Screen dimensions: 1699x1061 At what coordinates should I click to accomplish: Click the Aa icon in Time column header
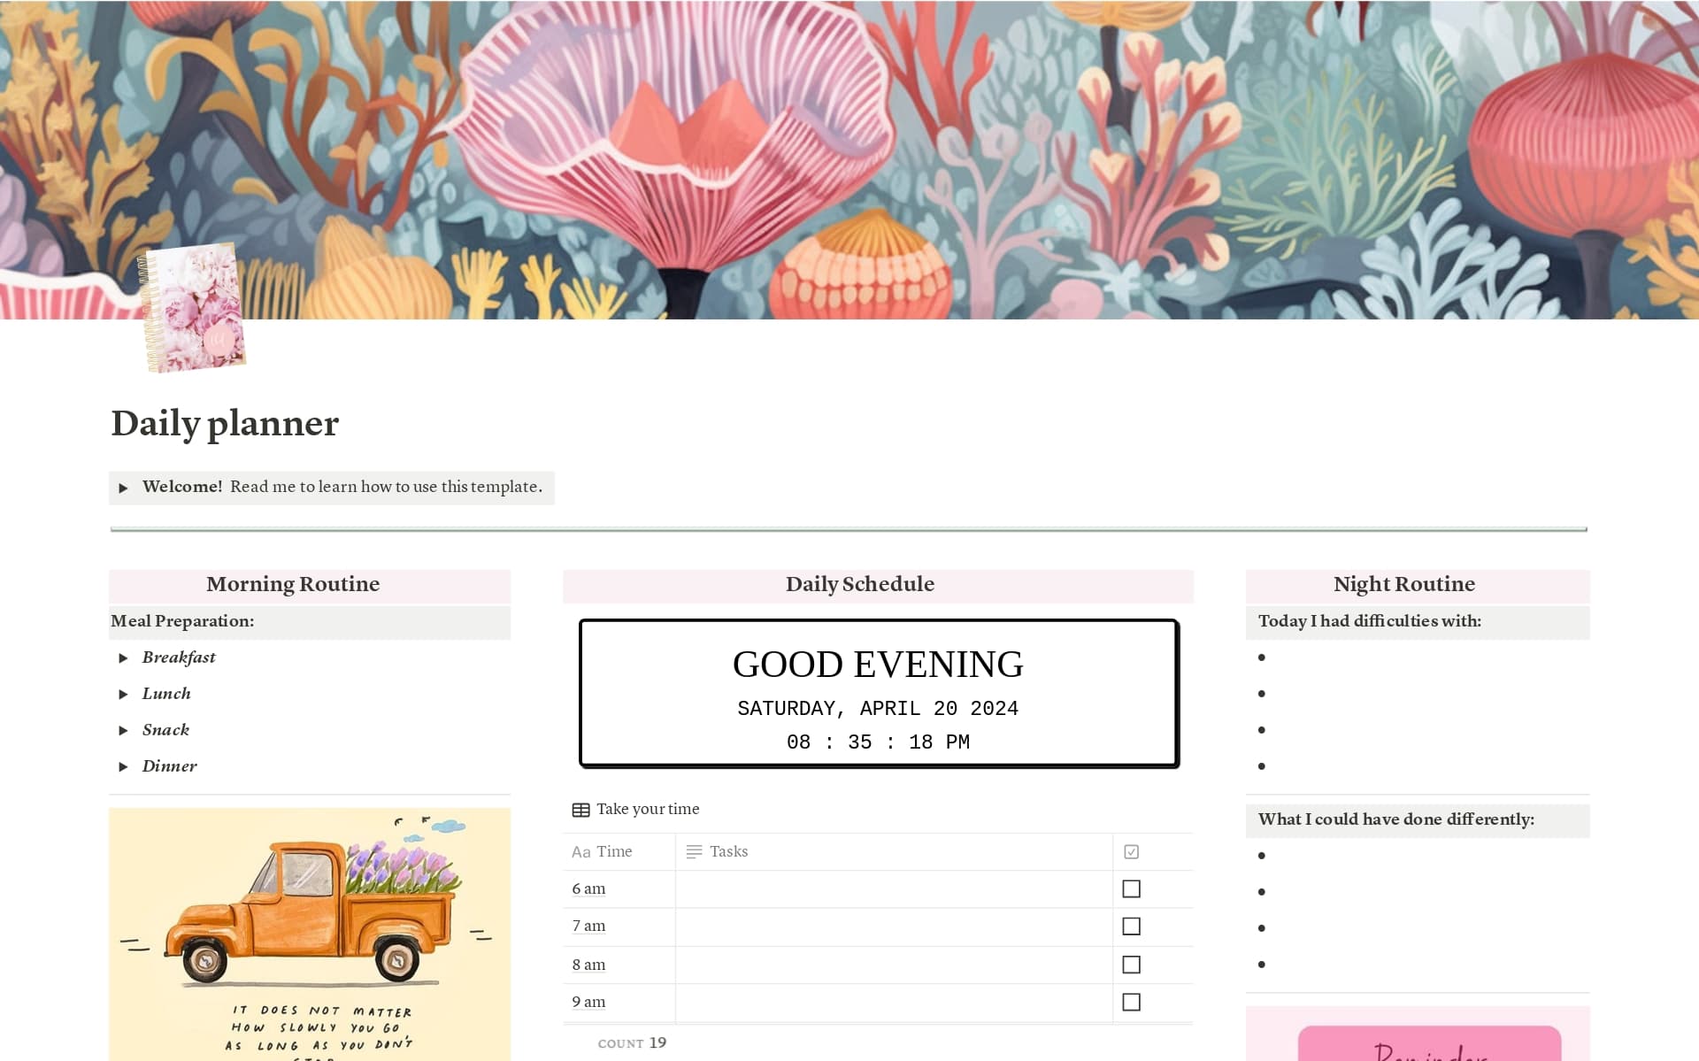tap(580, 852)
